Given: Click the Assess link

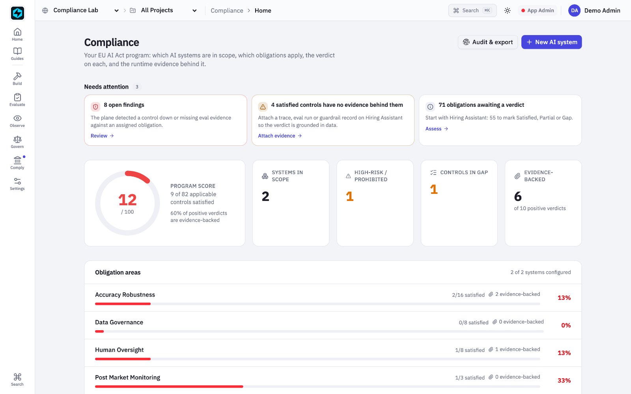Looking at the screenshot, I should [437, 129].
